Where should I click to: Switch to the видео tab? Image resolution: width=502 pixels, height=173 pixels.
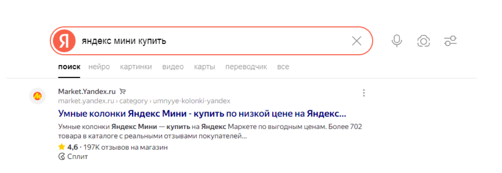pyautogui.click(x=173, y=67)
